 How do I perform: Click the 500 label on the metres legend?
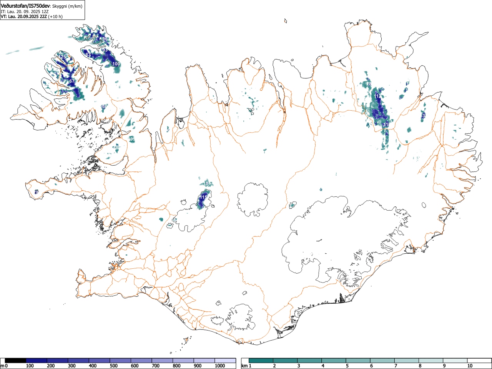coord(113,366)
